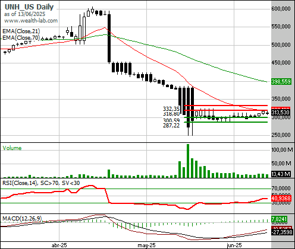Click the 40,9368 RSI value tag
The width and height of the screenshot is (295, 249).
point(281,198)
